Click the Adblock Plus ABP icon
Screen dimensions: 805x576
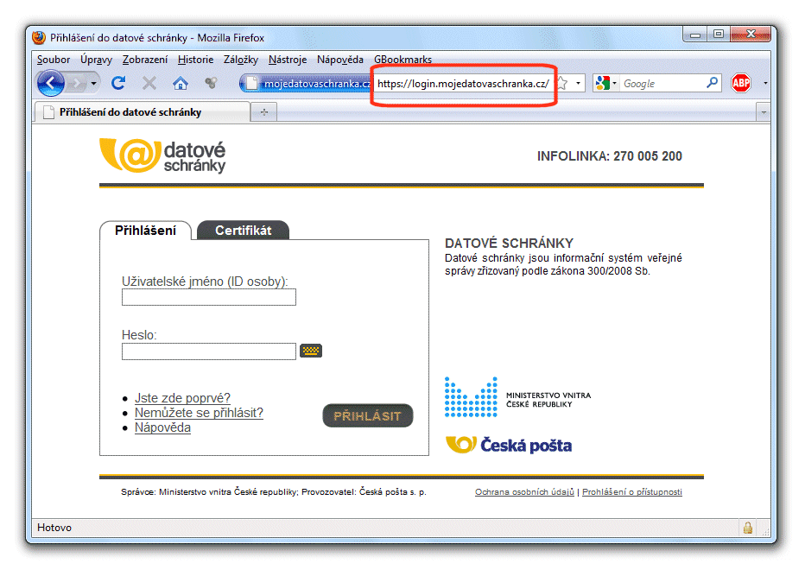(x=740, y=83)
